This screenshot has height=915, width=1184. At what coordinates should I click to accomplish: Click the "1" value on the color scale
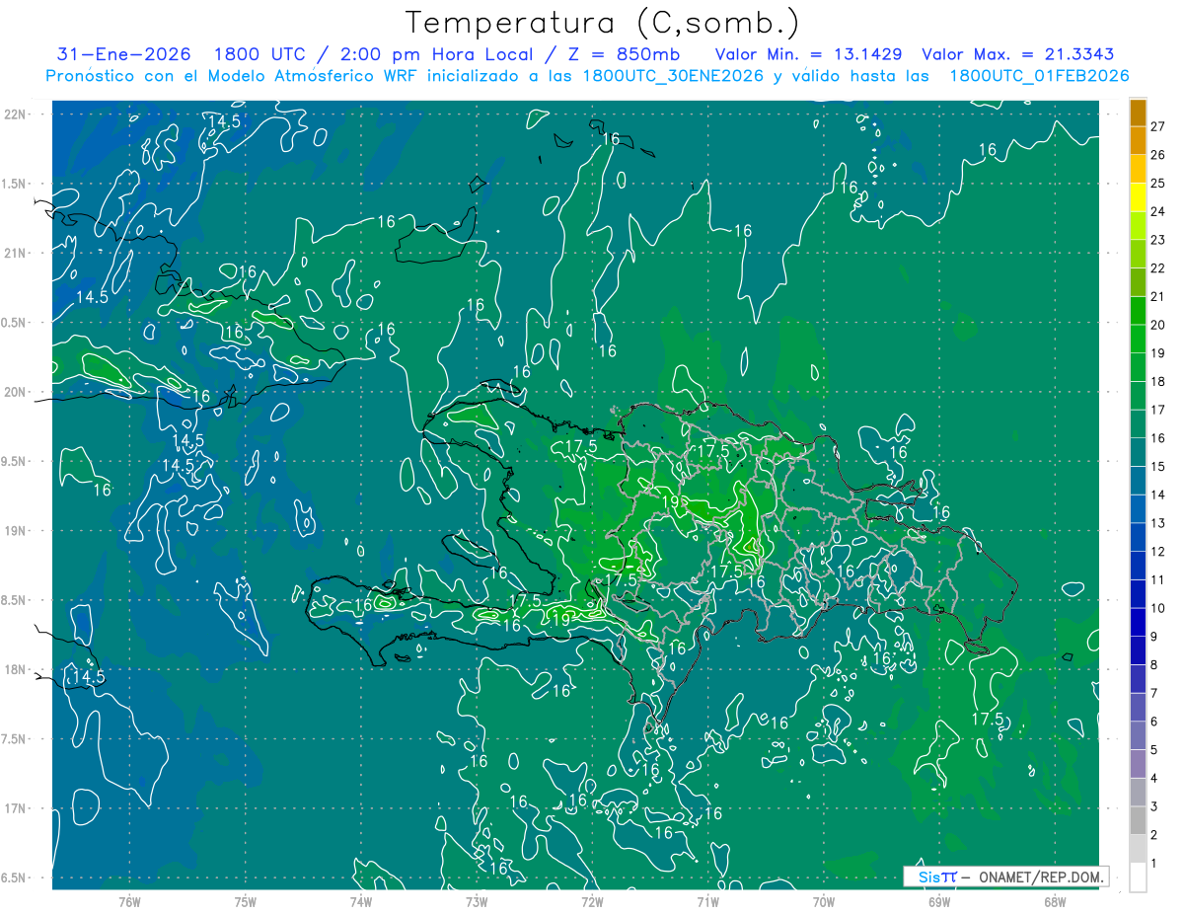[x=1154, y=864]
